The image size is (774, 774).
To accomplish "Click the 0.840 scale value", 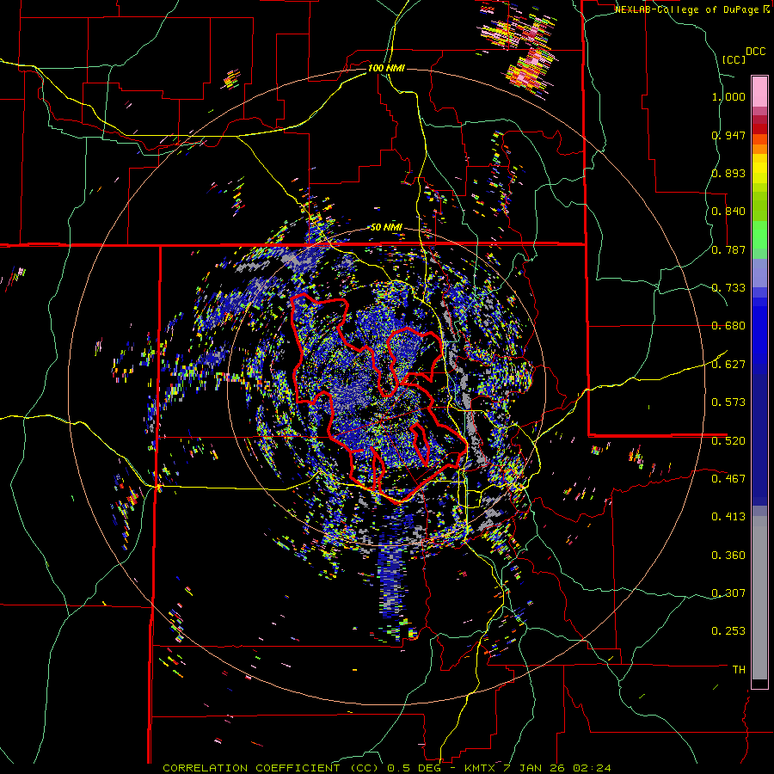I will (x=728, y=212).
